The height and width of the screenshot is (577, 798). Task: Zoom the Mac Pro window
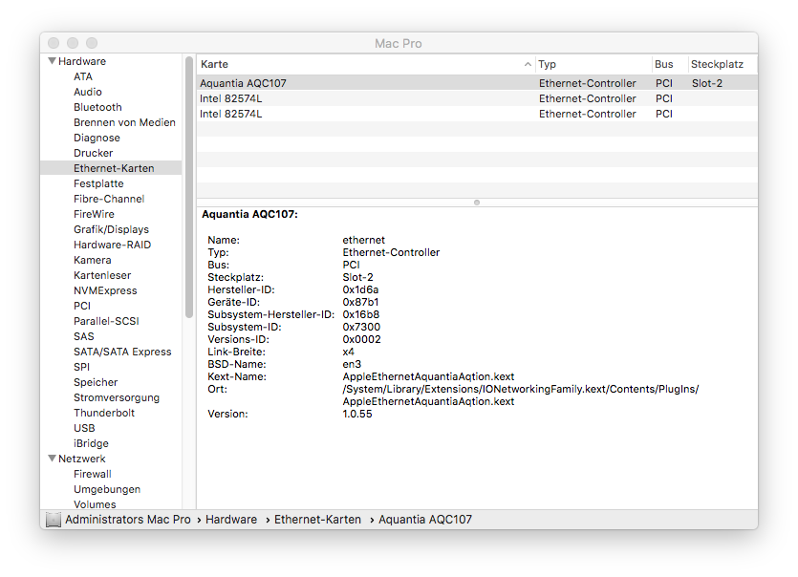(92, 43)
